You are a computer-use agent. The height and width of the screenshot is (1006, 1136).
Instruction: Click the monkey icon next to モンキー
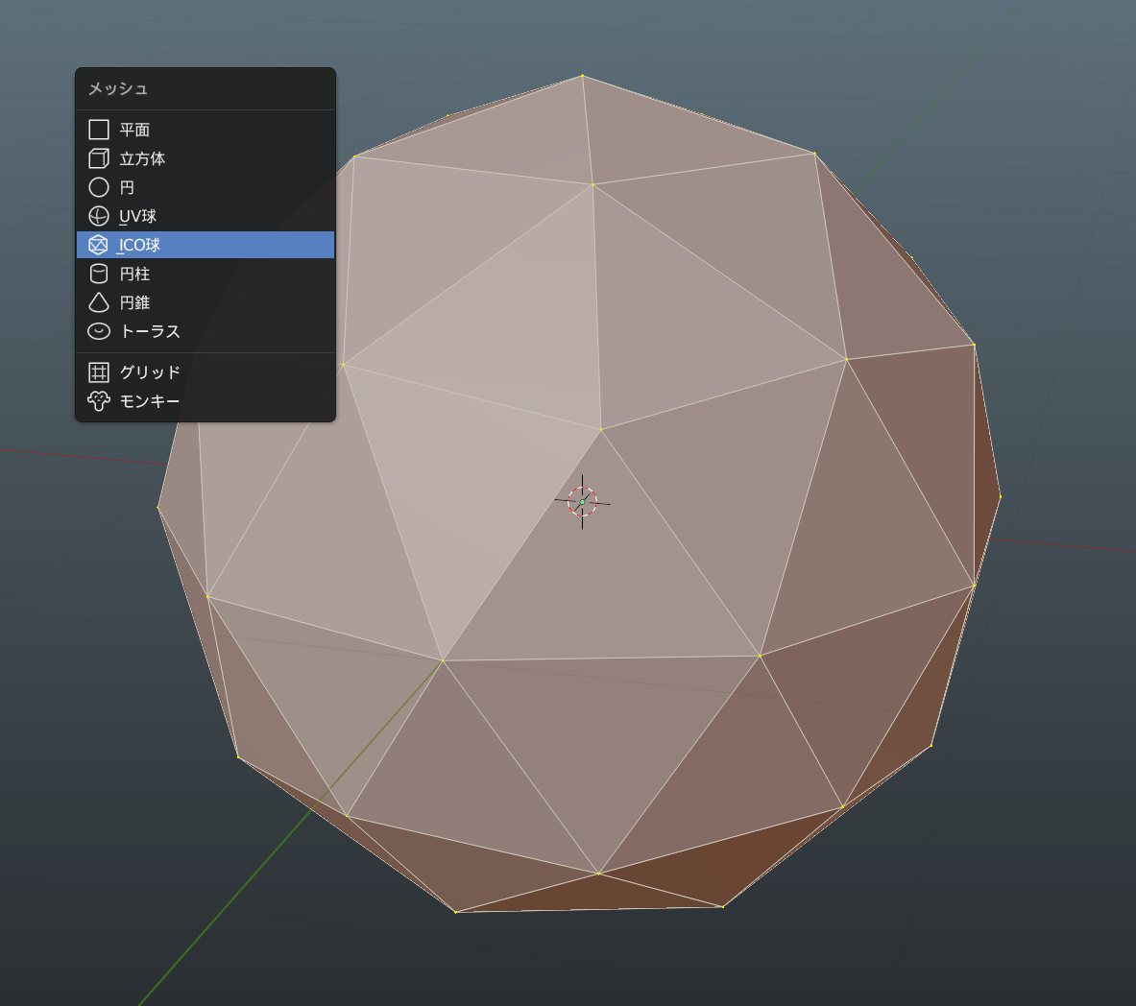99,400
